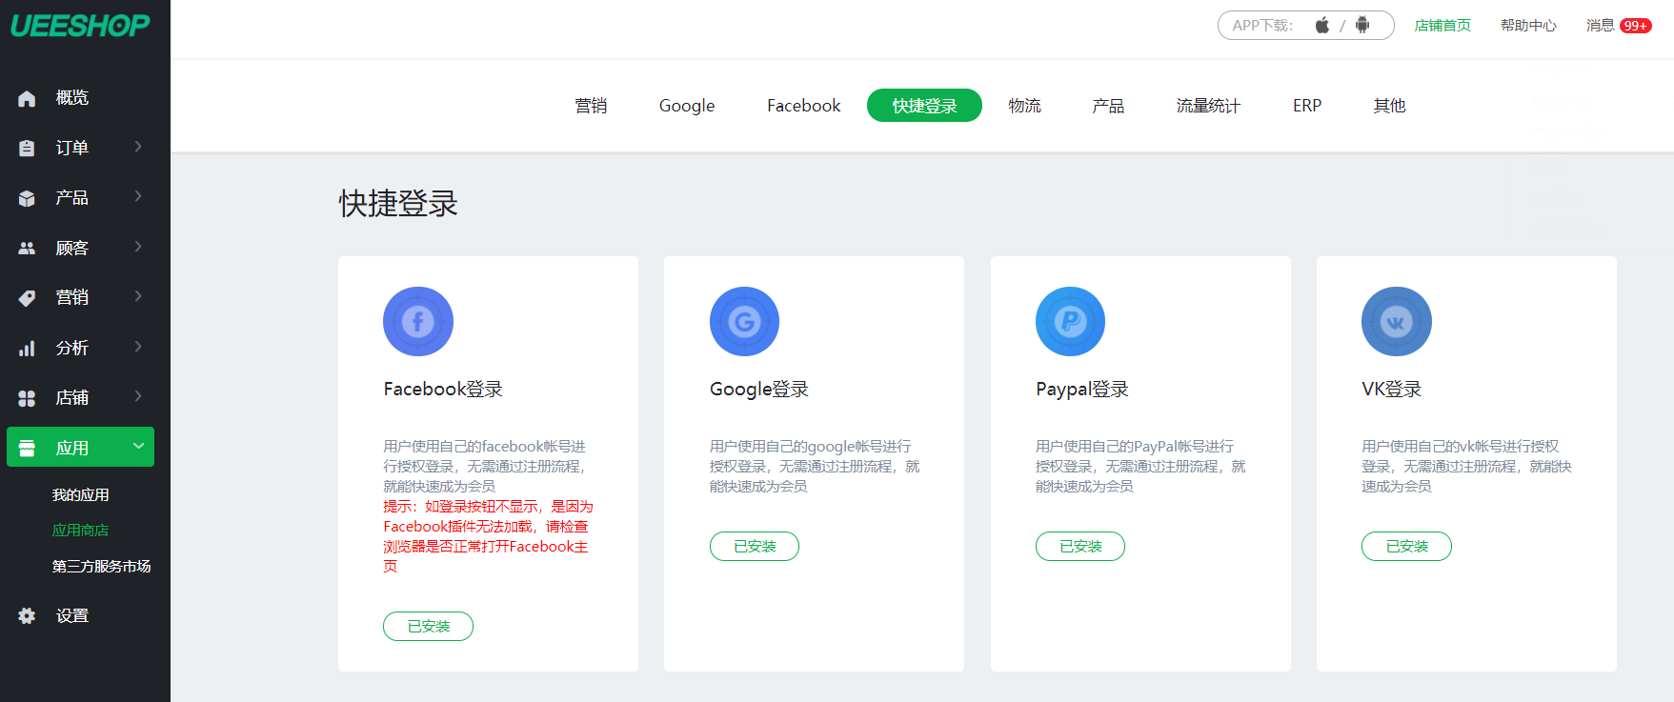This screenshot has height=702, width=1674.
Task: Expand the 分析 menu chevron
Action: (x=138, y=347)
